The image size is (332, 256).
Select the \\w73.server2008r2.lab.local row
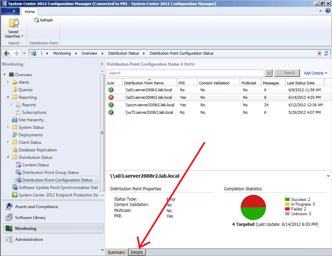point(218,112)
